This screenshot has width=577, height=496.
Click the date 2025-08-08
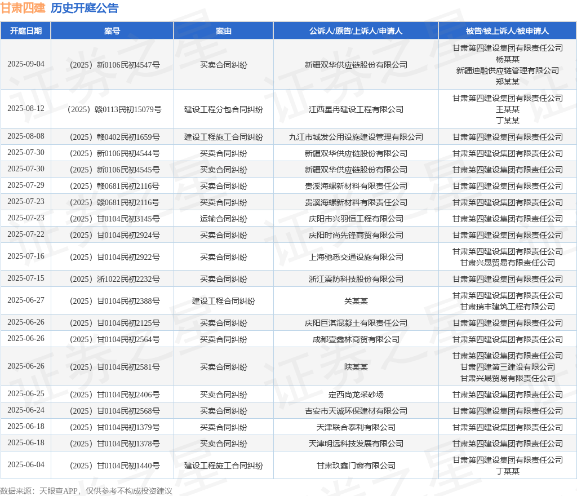coord(26,136)
